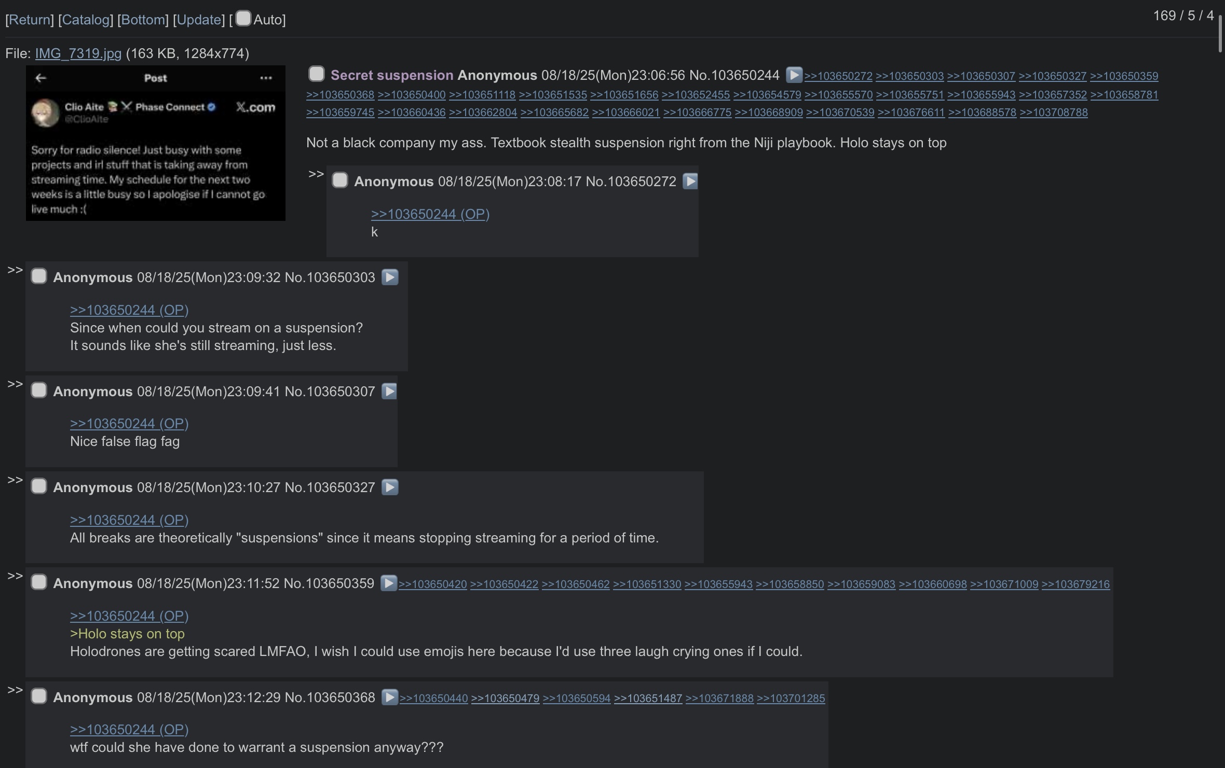The image size is (1225, 768).
Task: Hide reply No.103650359 using the >> marker
Action: tap(15, 576)
